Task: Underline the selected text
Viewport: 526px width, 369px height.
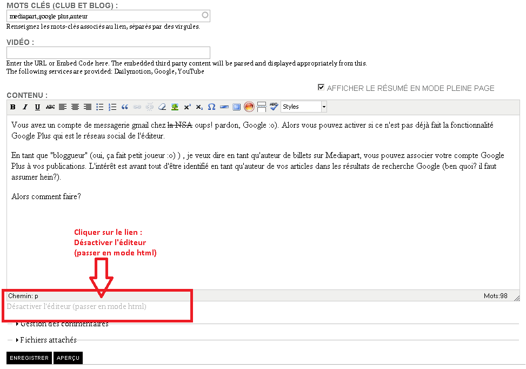Action: click(38, 107)
